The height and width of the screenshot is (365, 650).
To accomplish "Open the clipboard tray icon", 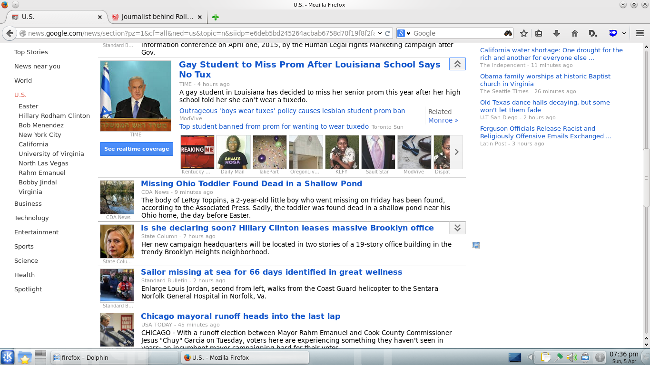I will [546, 357].
